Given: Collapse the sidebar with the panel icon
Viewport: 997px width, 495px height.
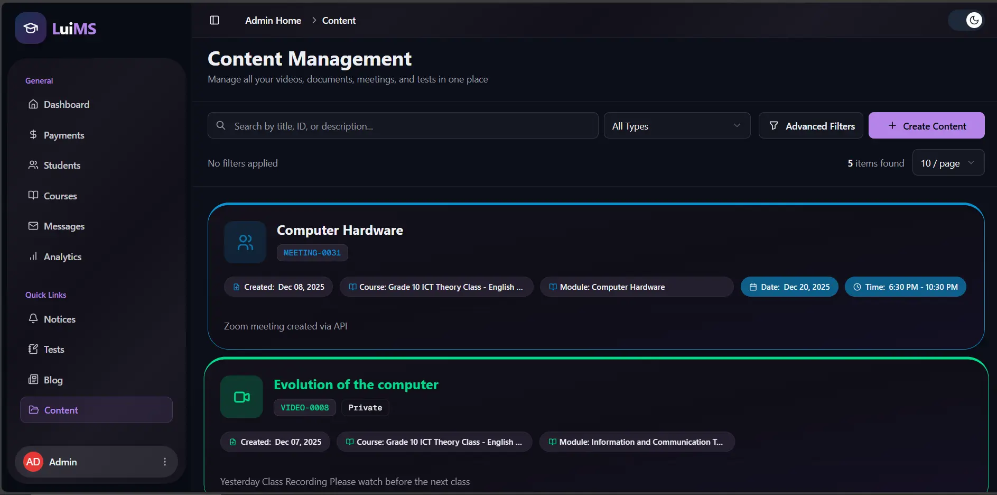Looking at the screenshot, I should [215, 20].
